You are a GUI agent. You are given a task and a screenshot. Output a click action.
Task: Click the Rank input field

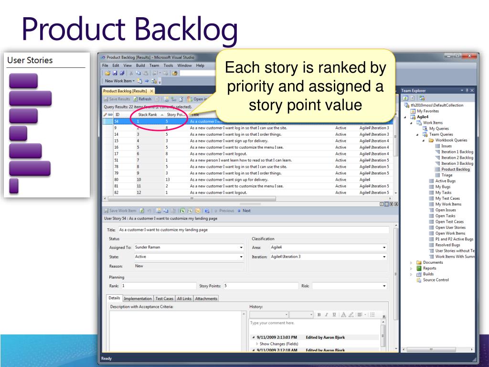point(159,286)
